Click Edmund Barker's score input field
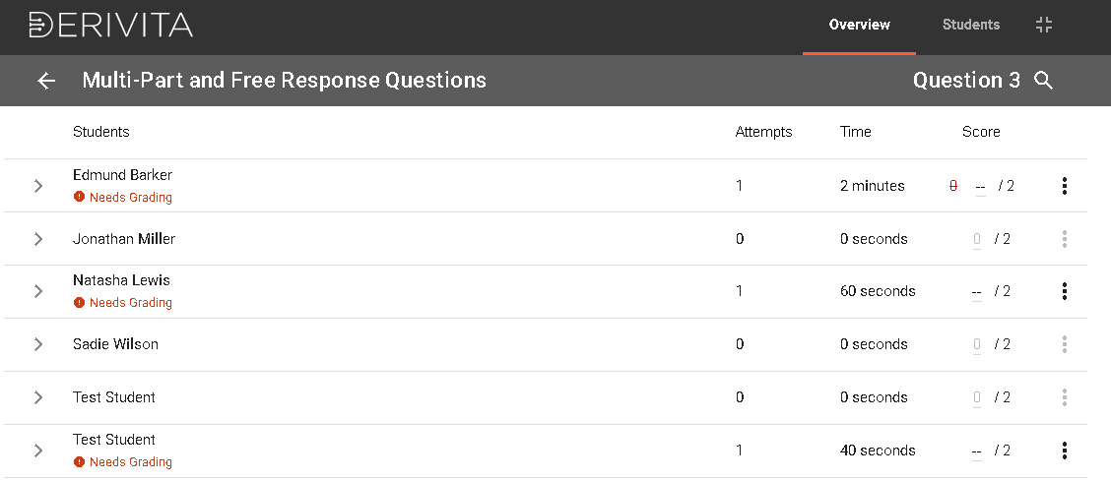 [x=979, y=186]
